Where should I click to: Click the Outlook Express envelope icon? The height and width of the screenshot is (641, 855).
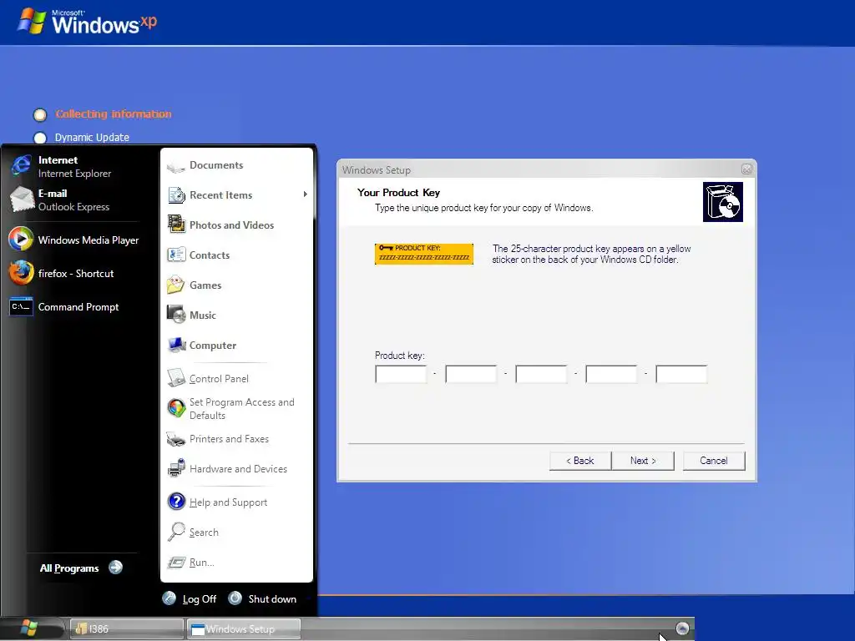21,199
